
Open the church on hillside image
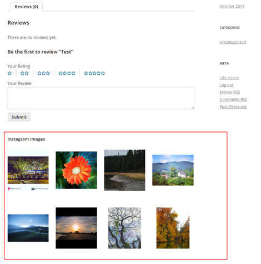173,170
